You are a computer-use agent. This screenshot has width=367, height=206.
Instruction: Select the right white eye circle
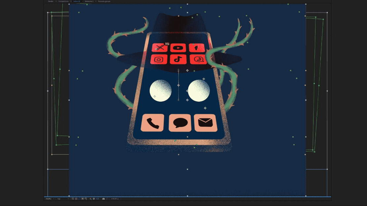[x=199, y=90]
